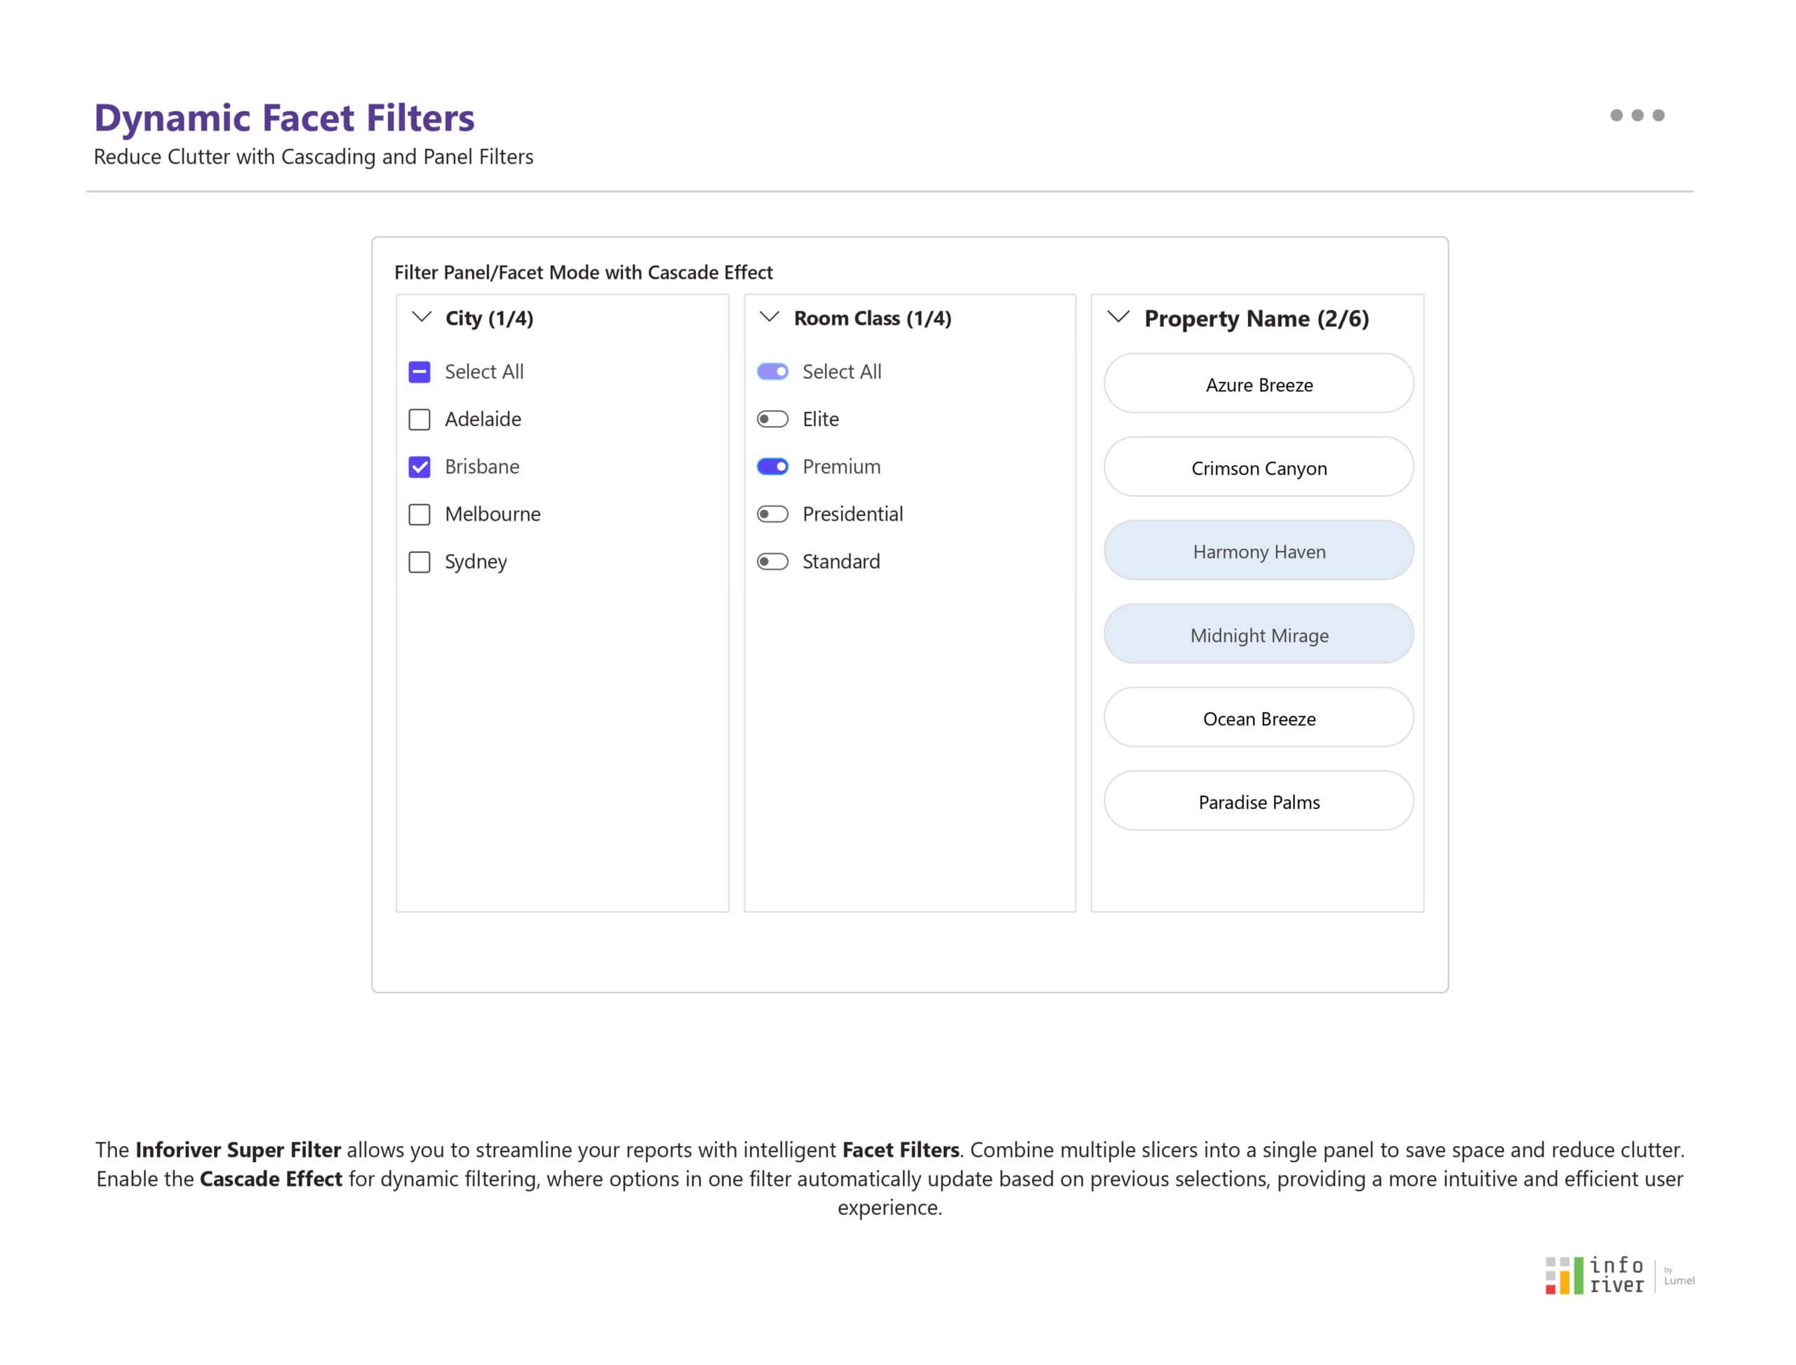
Task: Check the Melbourne checkbox
Action: (419, 514)
